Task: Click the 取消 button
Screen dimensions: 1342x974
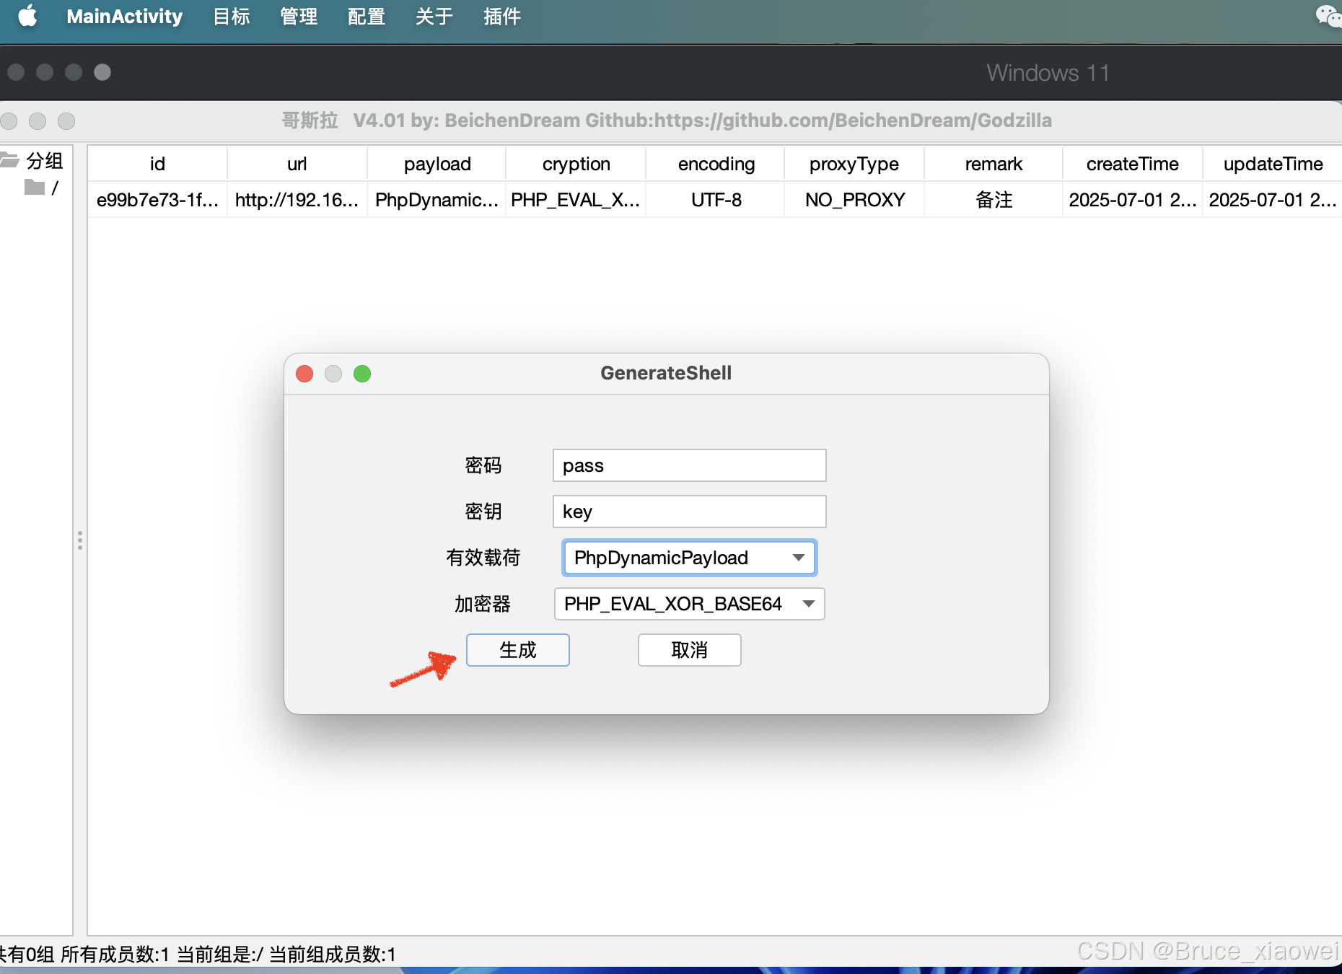Action: (689, 650)
